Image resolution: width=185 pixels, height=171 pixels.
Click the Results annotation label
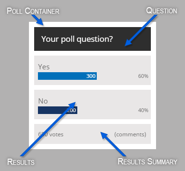tap(21, 162)
